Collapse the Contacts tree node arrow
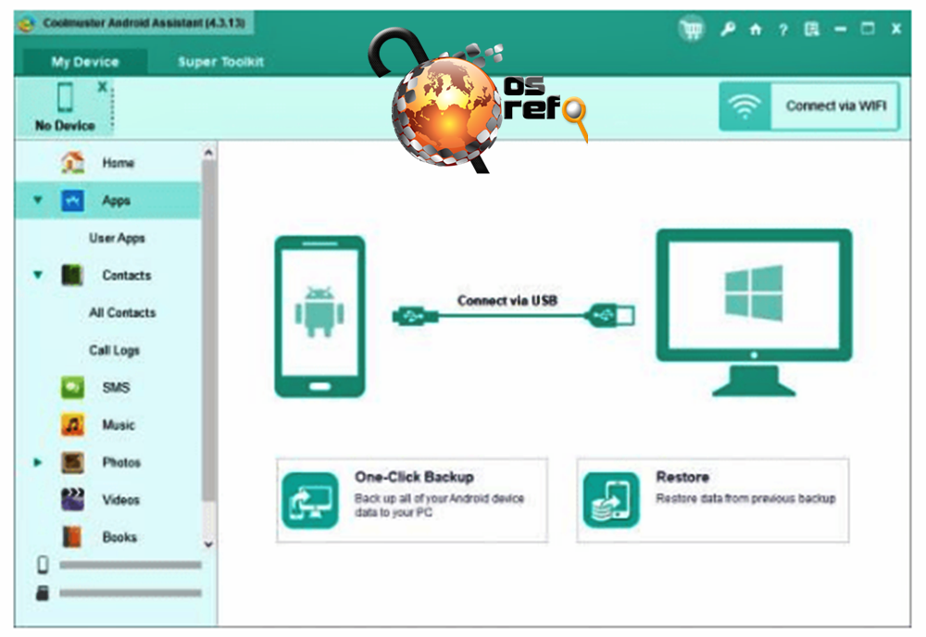The image size is (926, 637). pos(38,274)
